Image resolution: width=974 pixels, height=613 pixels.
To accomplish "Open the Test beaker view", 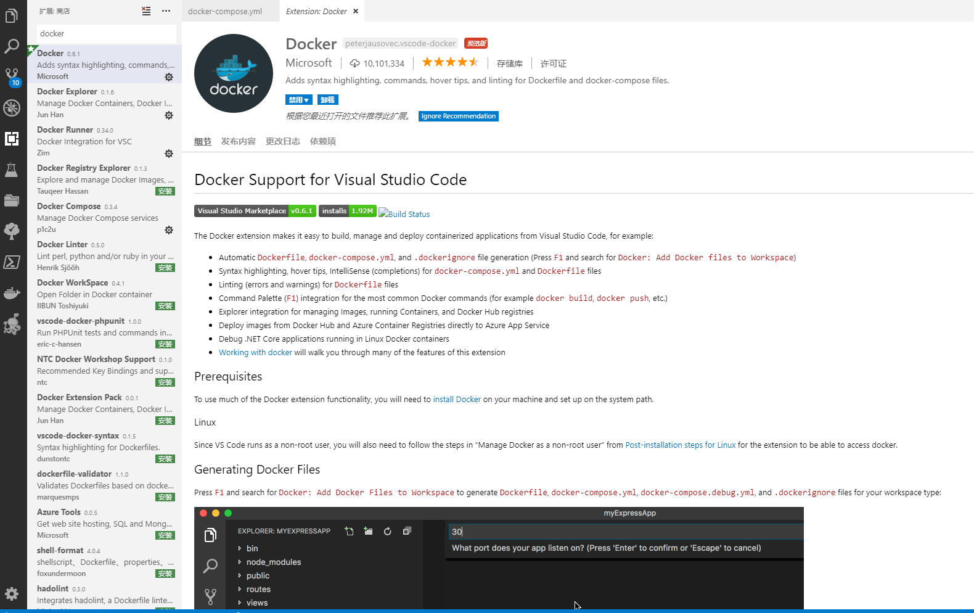I will coord(12,170).
